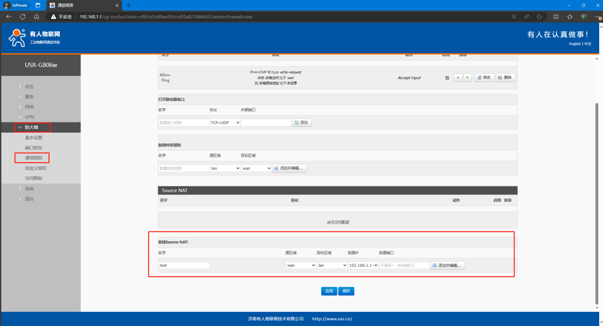Switch language via the English link
The image size is (603, 326).
(x=574, y=44)
